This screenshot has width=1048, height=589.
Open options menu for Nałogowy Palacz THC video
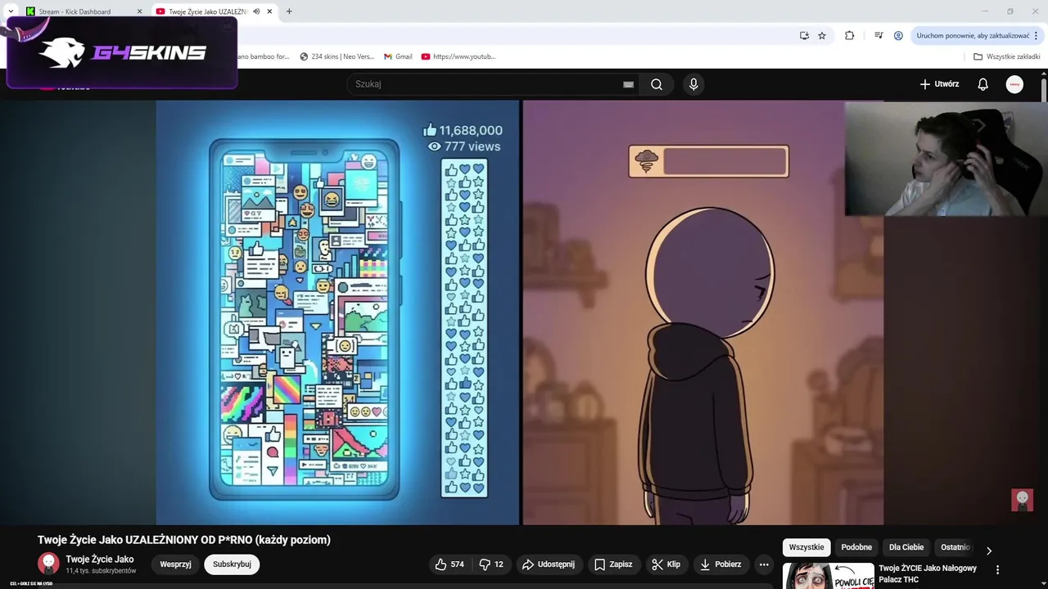(x=997, y=569)
